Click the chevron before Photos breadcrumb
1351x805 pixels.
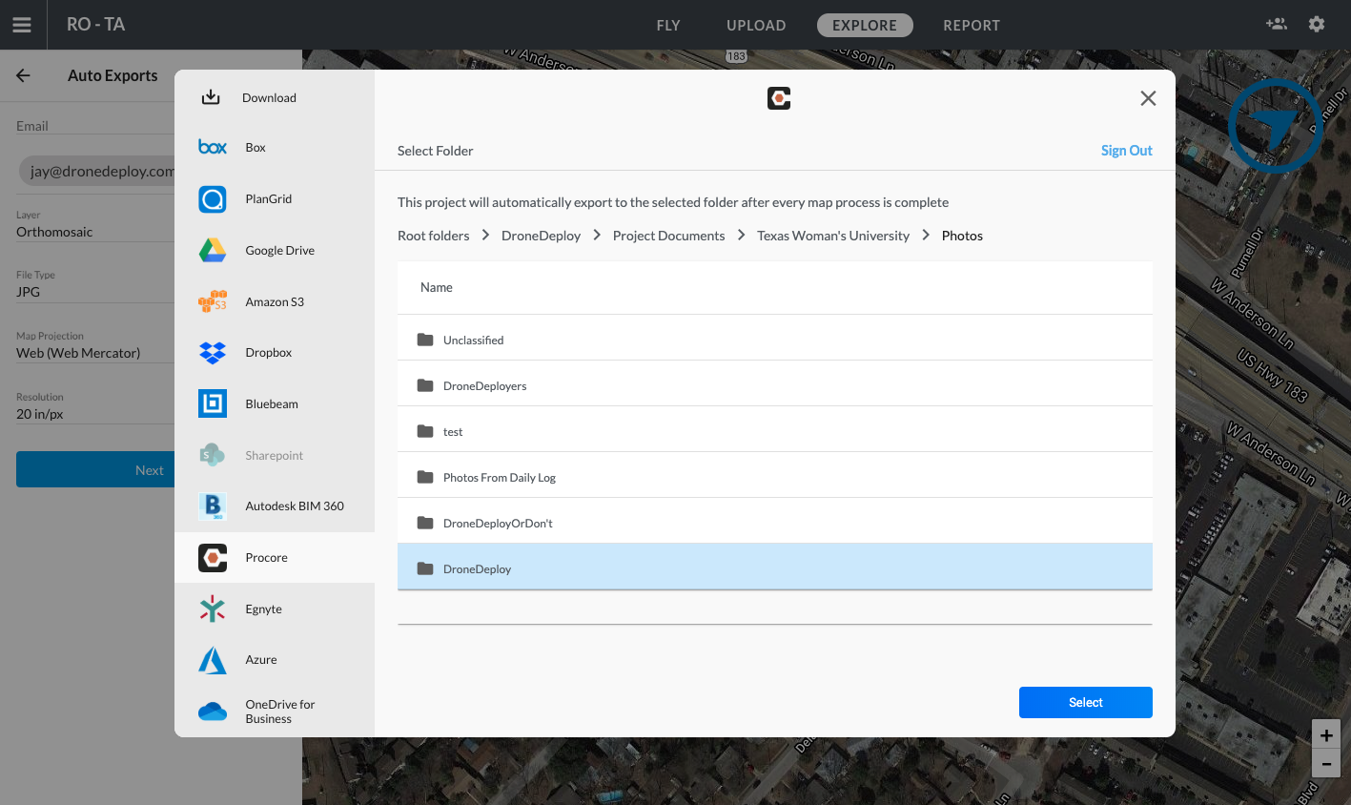(x=926, y=235)
